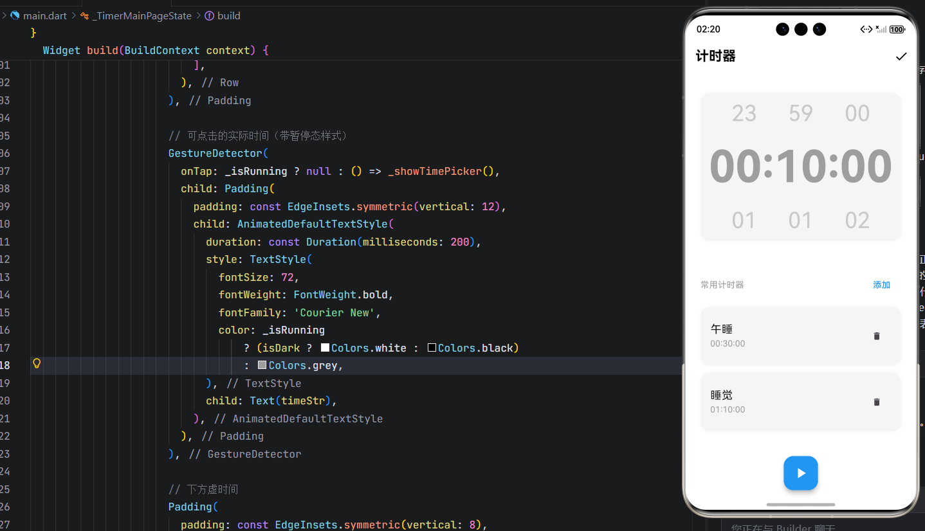Start the timer with the play button

801,473
